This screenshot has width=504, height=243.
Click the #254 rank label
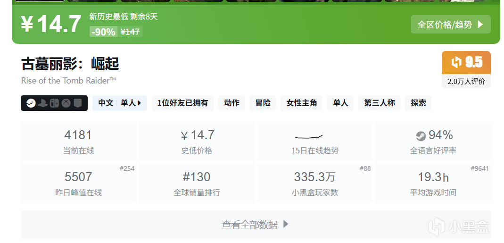(x=127, y=168)
